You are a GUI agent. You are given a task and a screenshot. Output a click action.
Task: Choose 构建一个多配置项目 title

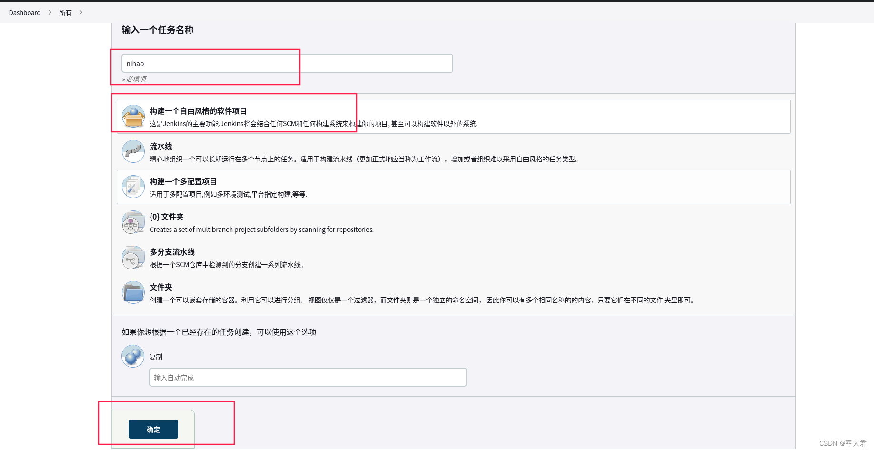pos(183,181)
